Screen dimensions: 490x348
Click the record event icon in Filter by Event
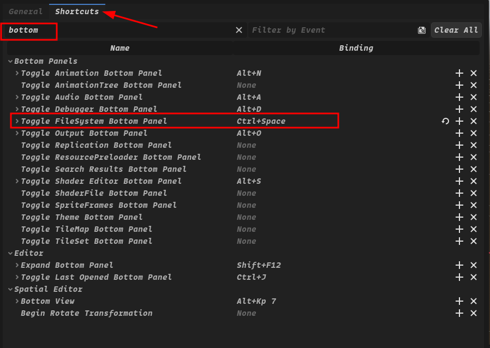click(x=422, y=30)
